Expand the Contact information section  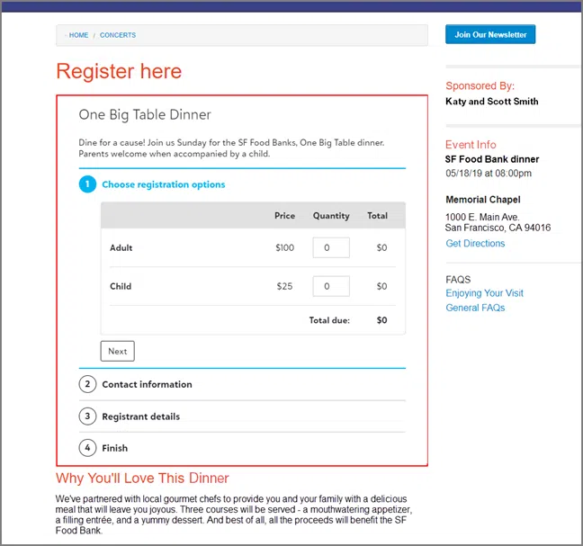[147, 384]
